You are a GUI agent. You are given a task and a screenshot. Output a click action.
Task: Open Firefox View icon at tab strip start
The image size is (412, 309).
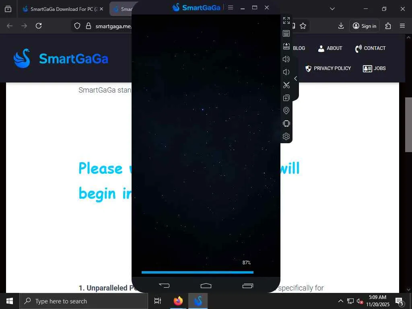8,9
